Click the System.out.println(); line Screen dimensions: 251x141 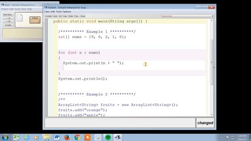point(83,79)
